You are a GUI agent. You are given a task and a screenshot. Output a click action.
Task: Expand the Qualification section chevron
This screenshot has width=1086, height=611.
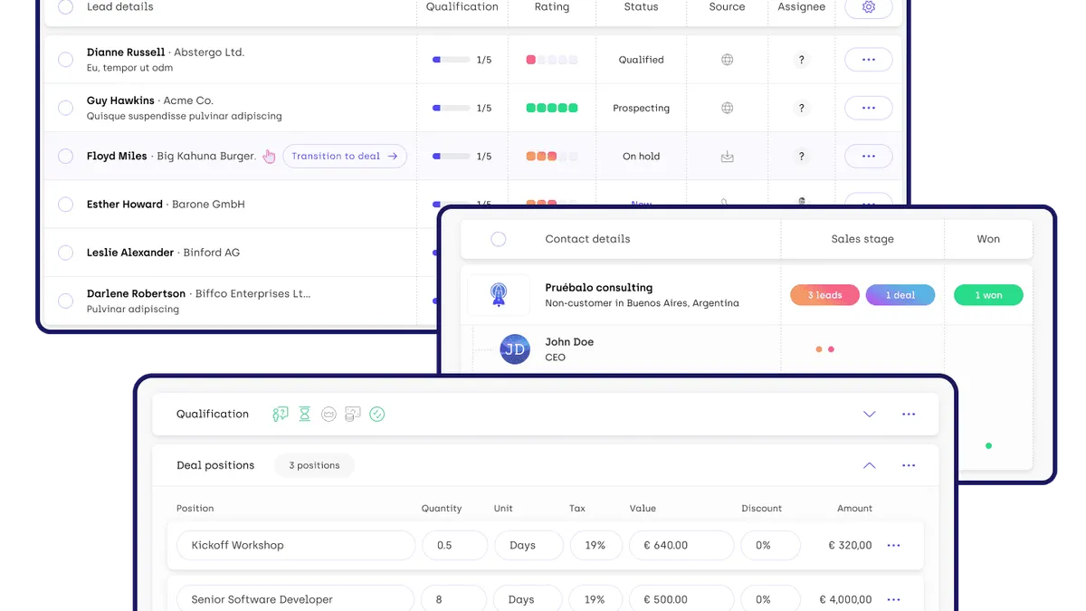point(870,414)
